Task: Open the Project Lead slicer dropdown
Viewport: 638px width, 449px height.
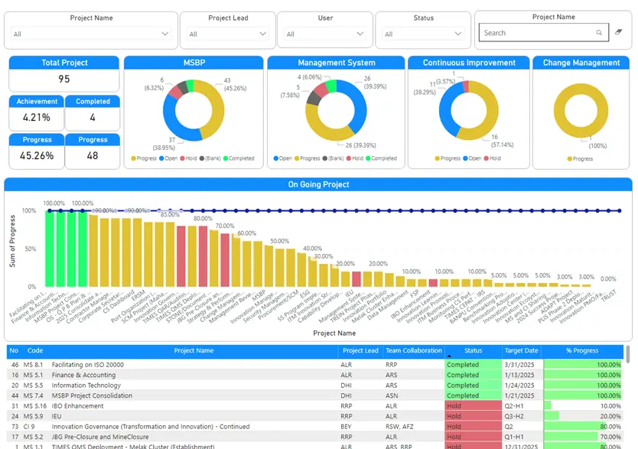Action: pos(228,34)
